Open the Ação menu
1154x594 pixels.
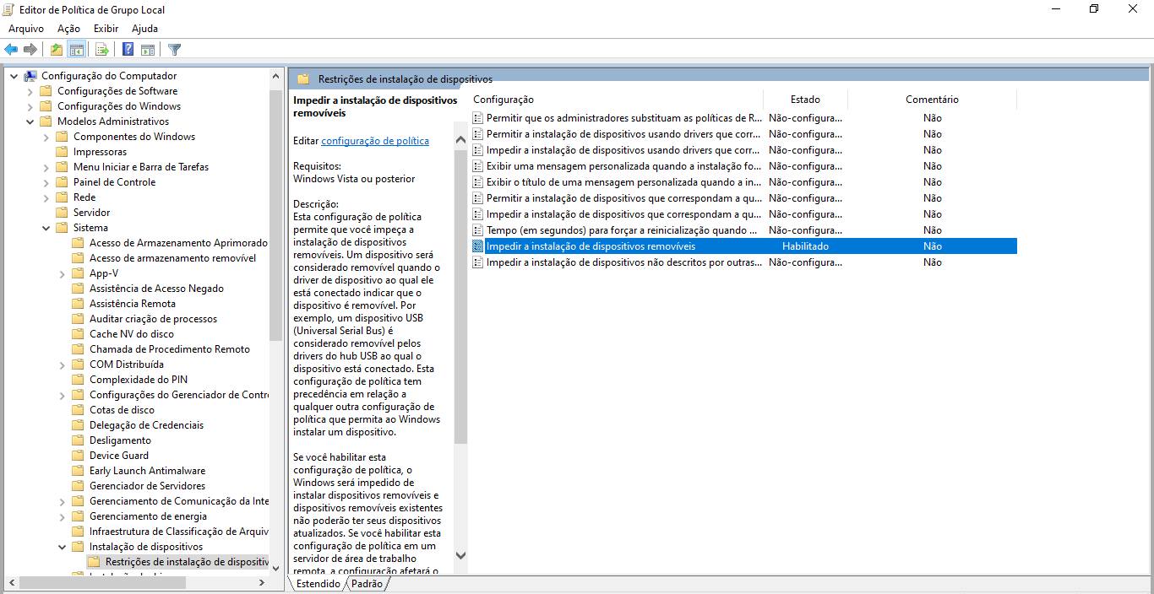(68, 29)
